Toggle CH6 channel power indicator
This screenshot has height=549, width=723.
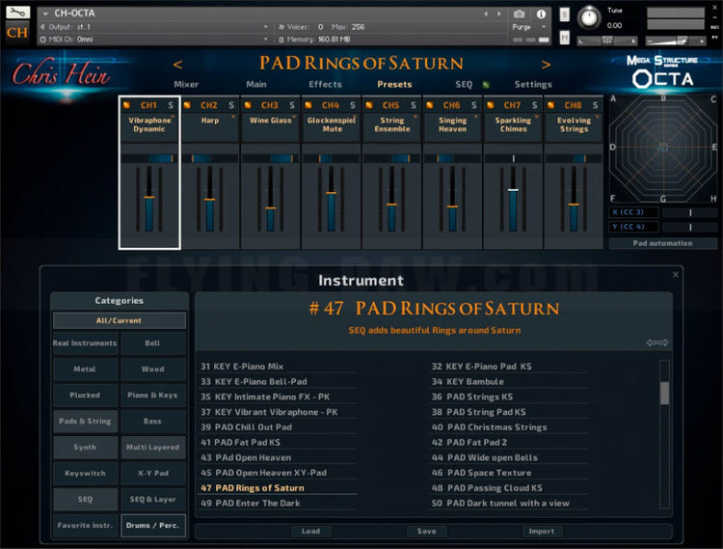point(429,105)
